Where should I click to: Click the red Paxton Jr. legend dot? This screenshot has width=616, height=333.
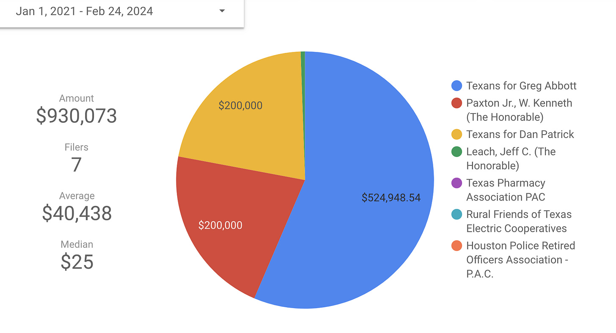pyautogui.click(x=456, y=103)
